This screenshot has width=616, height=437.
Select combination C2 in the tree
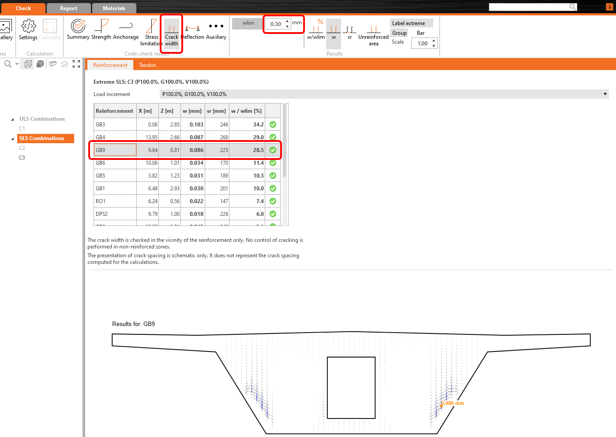pyautogui.click(x=22, y=148)
